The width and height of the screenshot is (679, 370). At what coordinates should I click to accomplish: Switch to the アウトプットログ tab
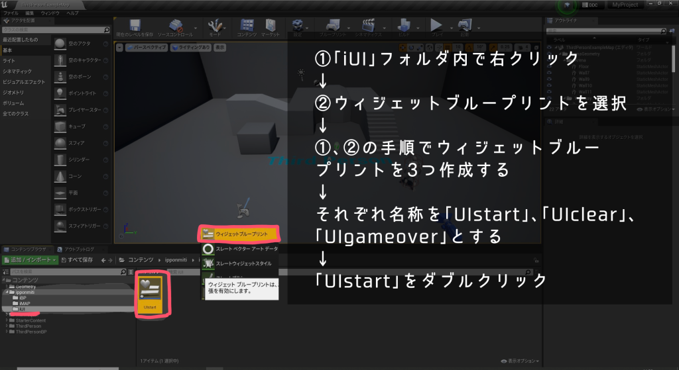(x=78, y=249)
